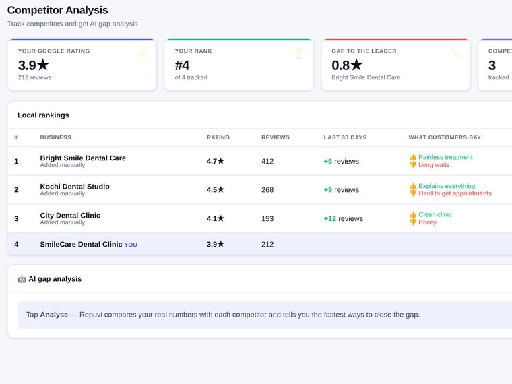The width and height of the screenshot is (512, 384).
Task: Click 'of 4 tracked' under Your Rank
Action: point(191,77)
